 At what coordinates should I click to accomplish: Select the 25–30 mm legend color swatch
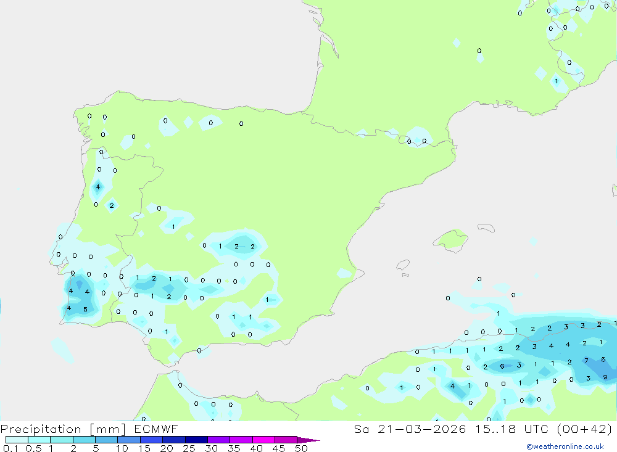196,440
